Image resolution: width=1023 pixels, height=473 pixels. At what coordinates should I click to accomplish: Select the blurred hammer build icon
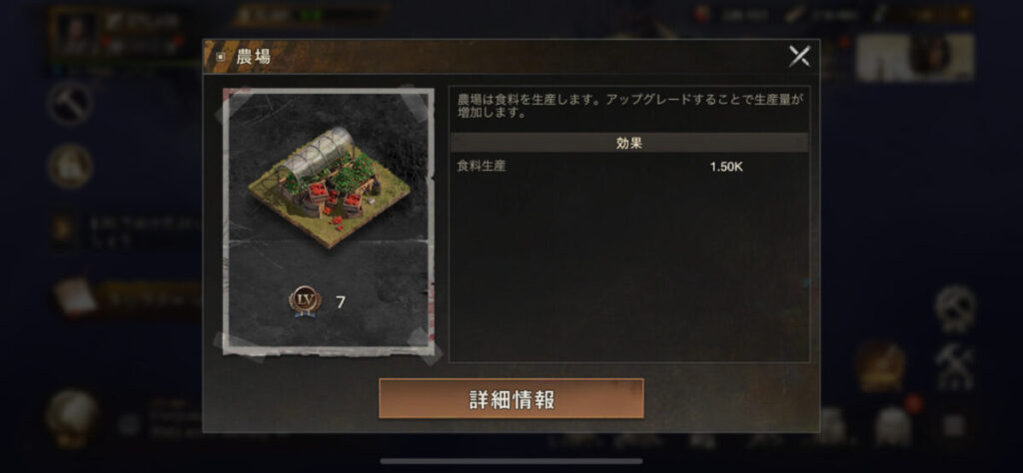point(69,103)
